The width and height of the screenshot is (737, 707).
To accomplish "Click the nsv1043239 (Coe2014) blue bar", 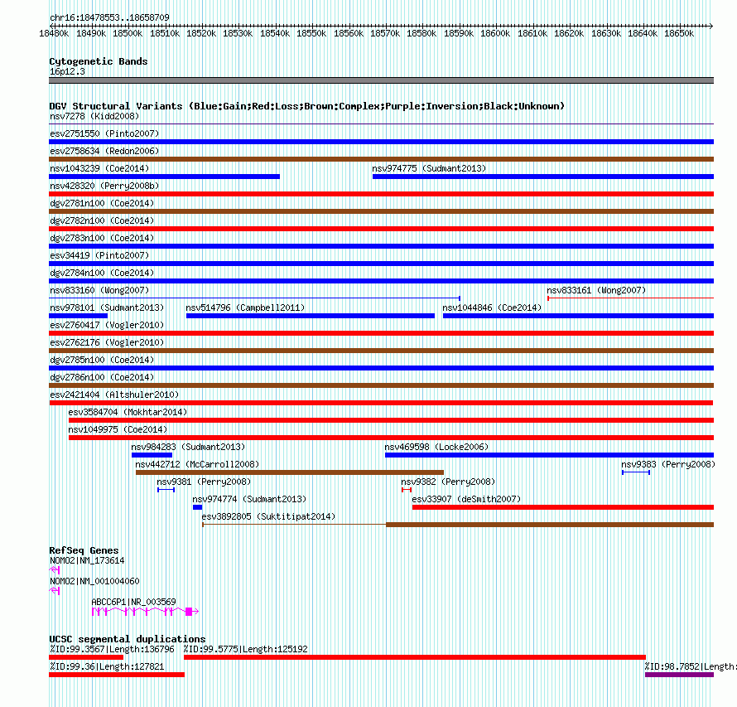I will coord(165,177).
